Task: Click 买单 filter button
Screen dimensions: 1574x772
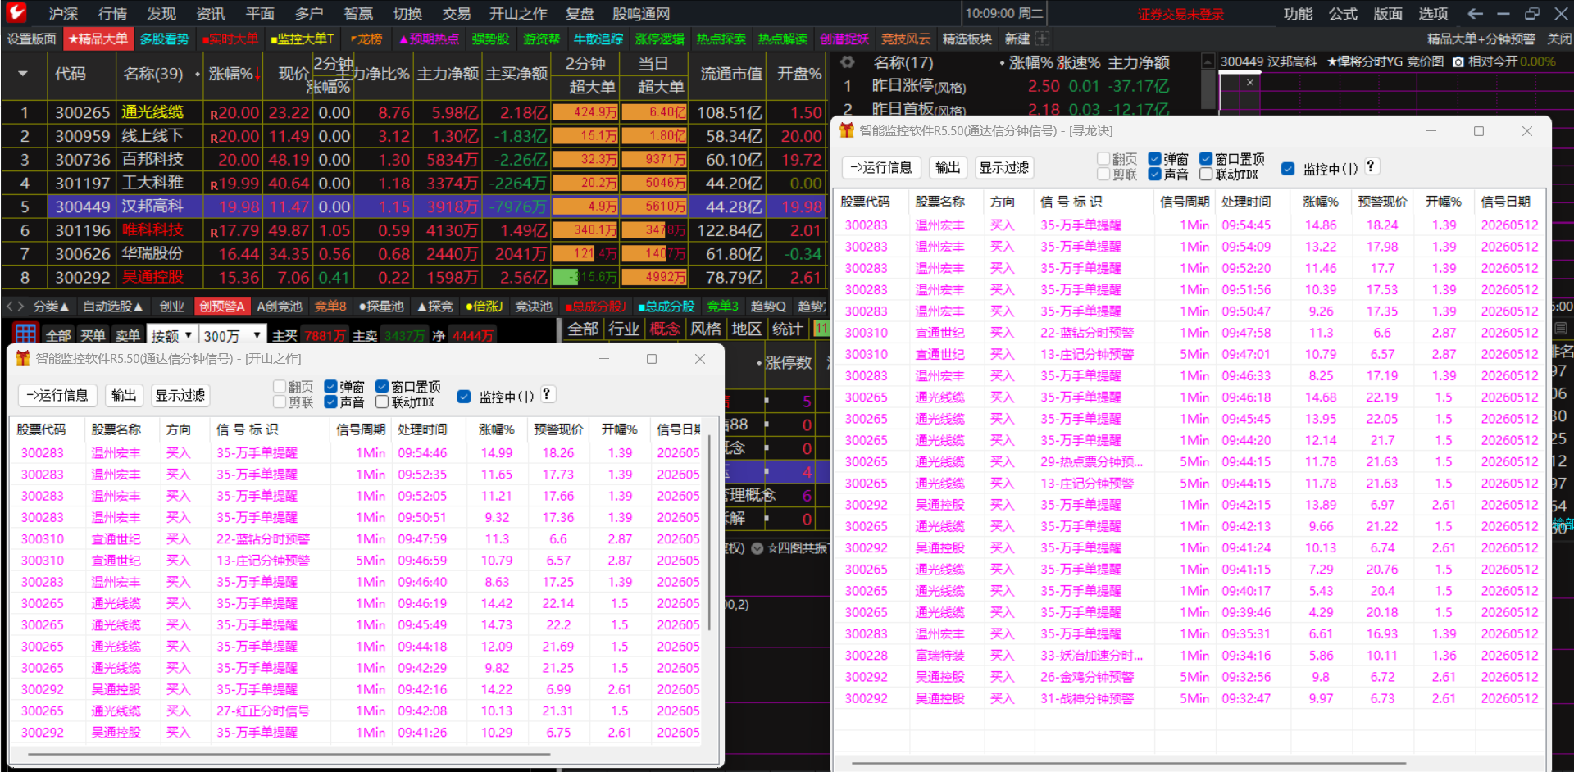Action: coord(92,335)
